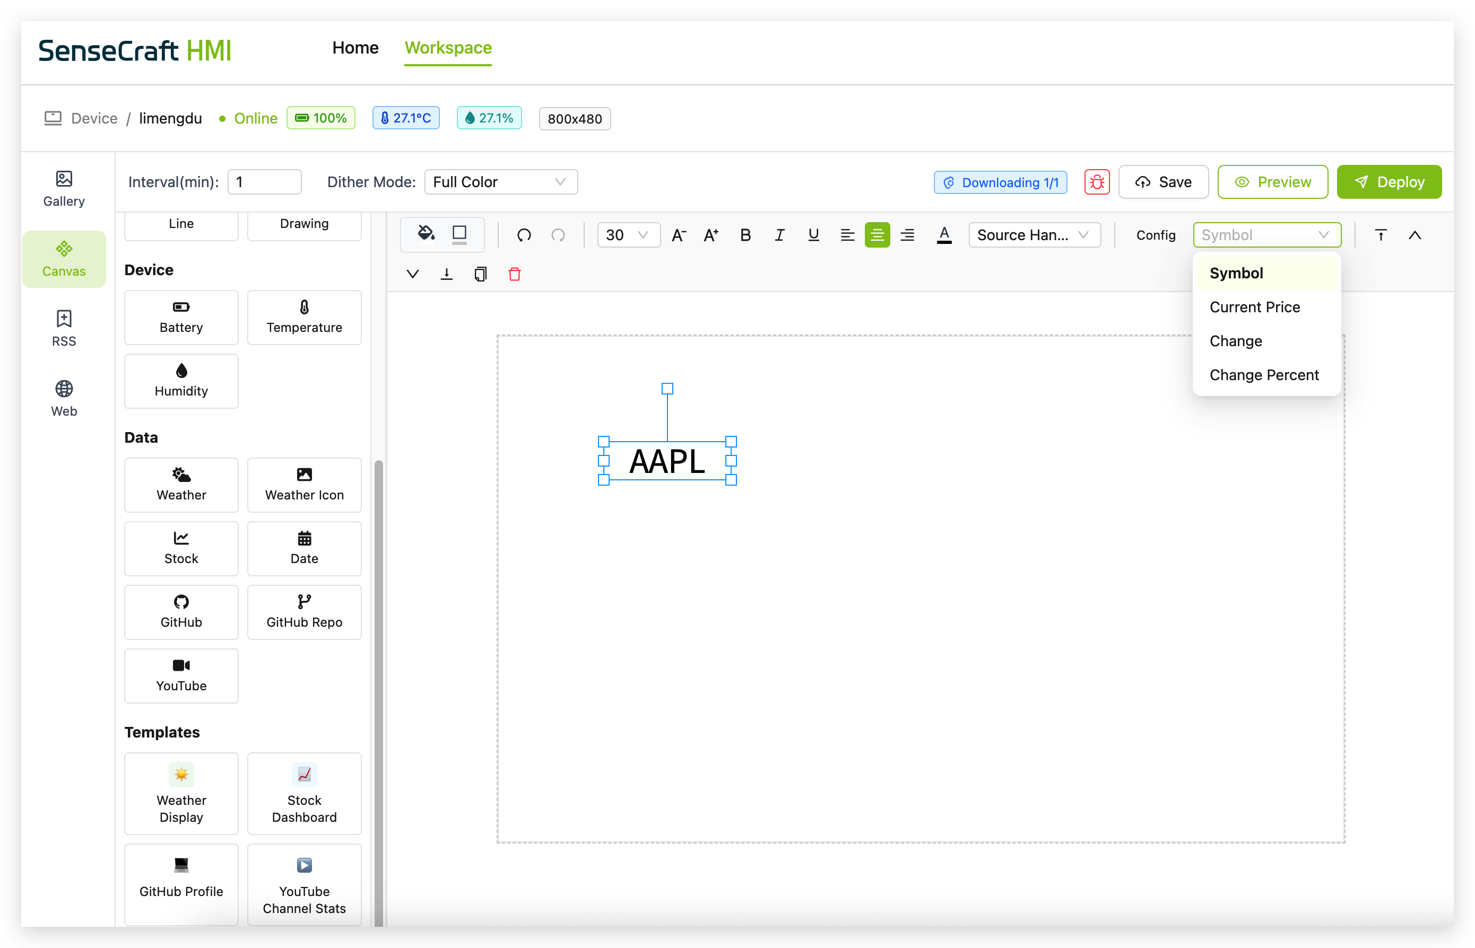Apply the Stock Dashboard template
The height and width of the screenshot is (948, 1475).
(x=304, y=794)
